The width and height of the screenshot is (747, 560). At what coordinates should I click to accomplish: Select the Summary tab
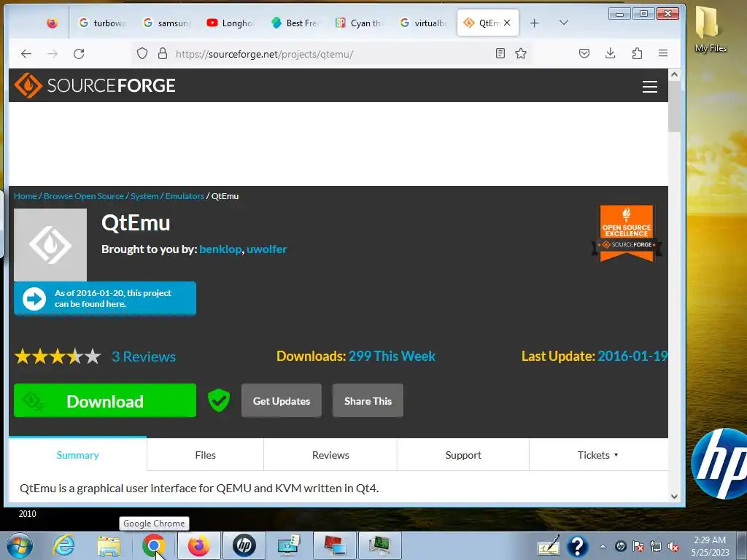point(77,455)
